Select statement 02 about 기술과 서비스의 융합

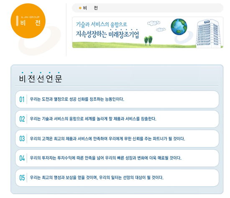point(117,119)
